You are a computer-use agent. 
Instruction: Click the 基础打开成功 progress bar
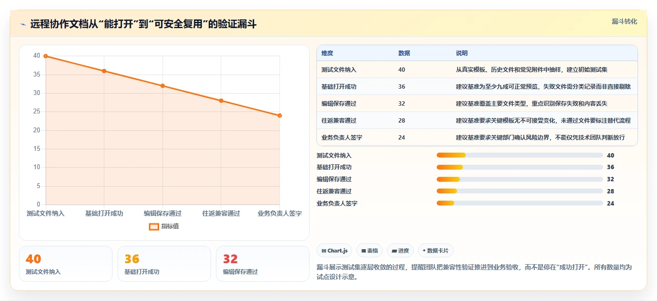pos(520,167)
